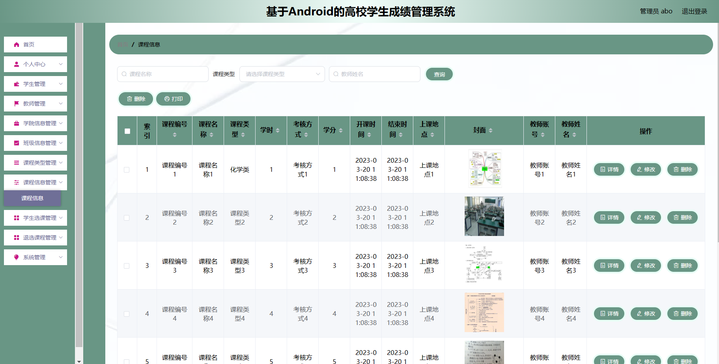Screen dimensions: 719x364
Task: Open 学生管理 menu item
Action: [x=35, y=84]
